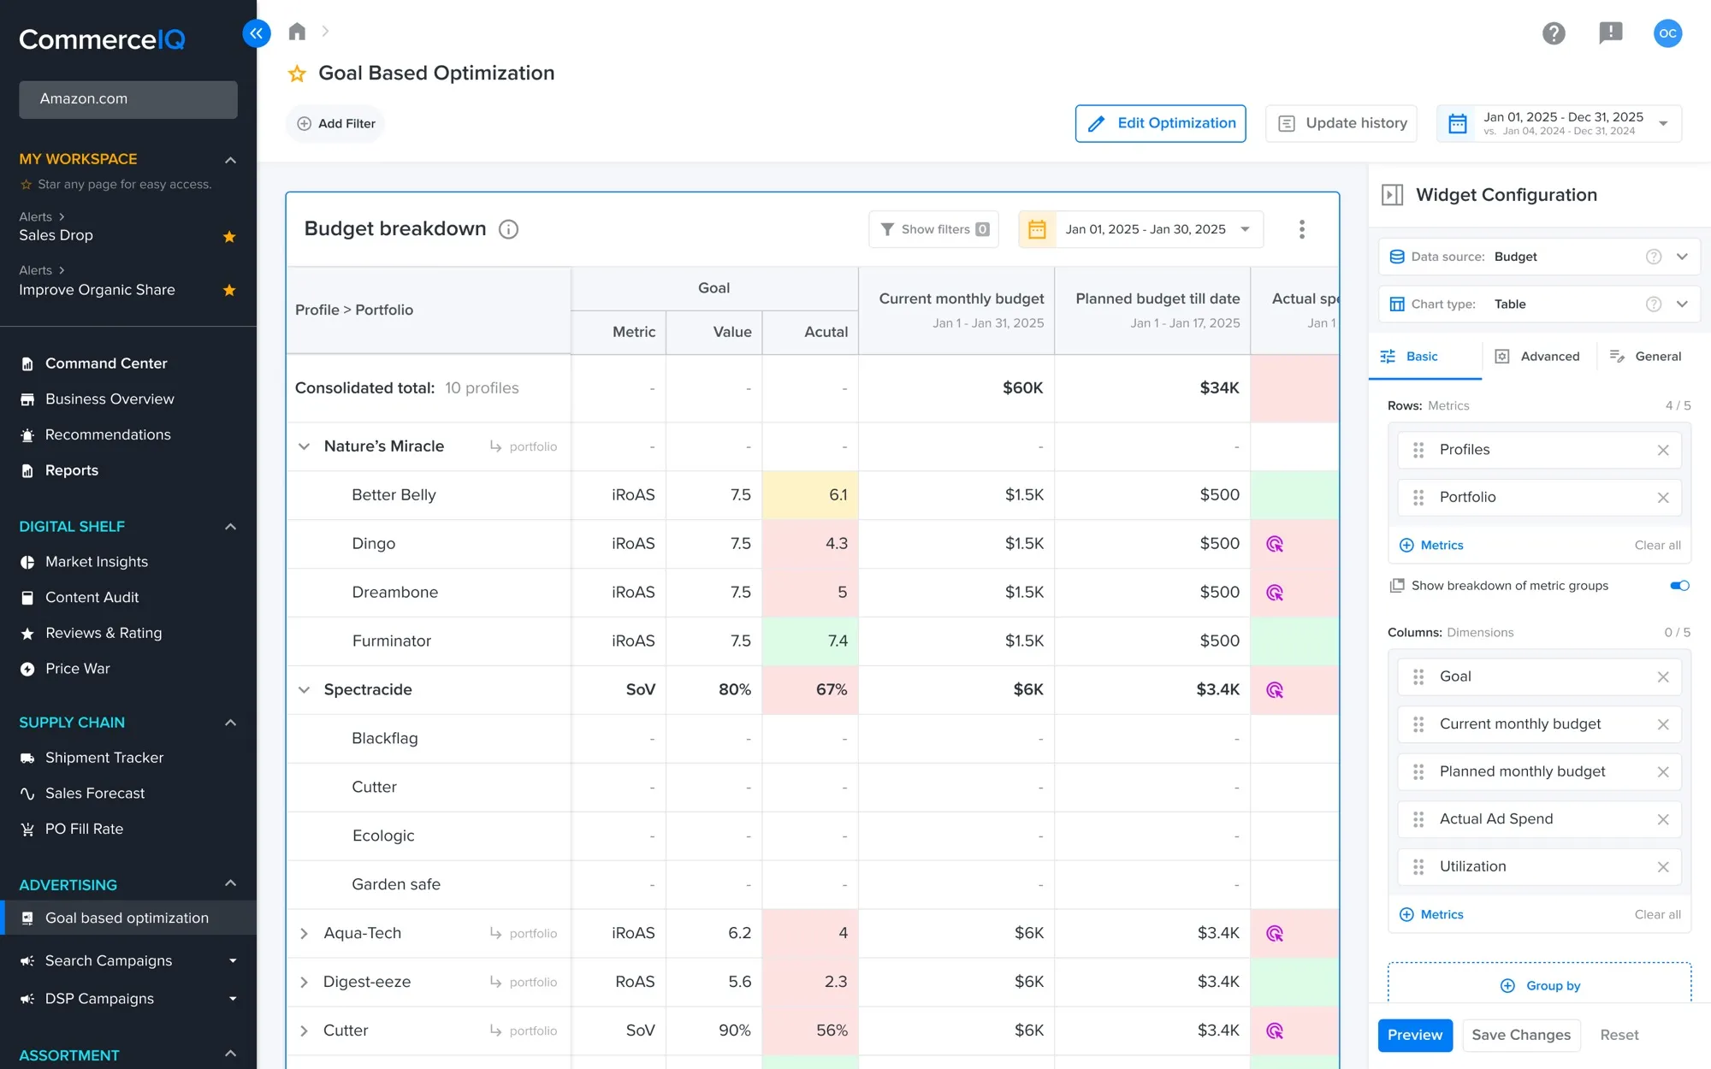1711x1069 pixels.
Task: Click the Dreambone row optimization icon
Action: tap(1275, 593)
